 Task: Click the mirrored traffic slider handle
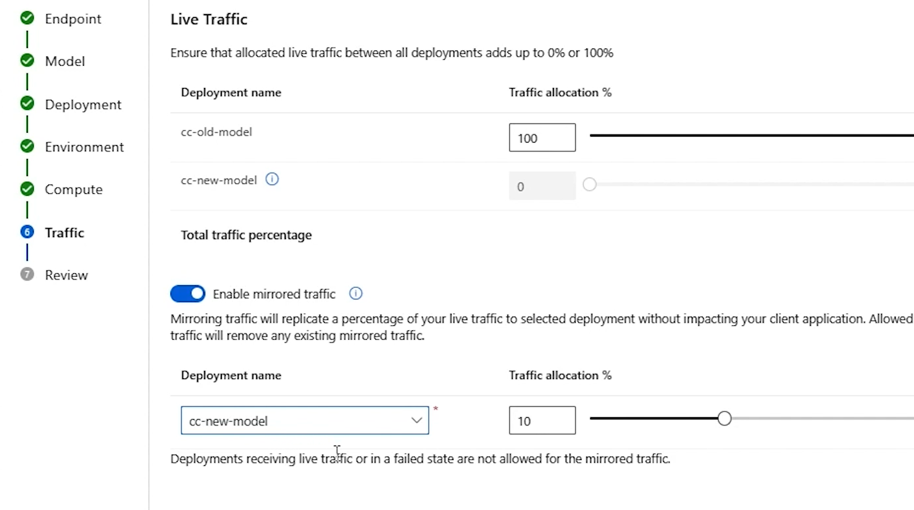[x=724, y=419]
